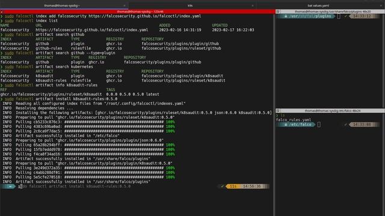The width and height of the screenshot is (385, 216).
Task: Click the 100% next to Pulling 4383c69ba8ad
Action: coord(170,127)
